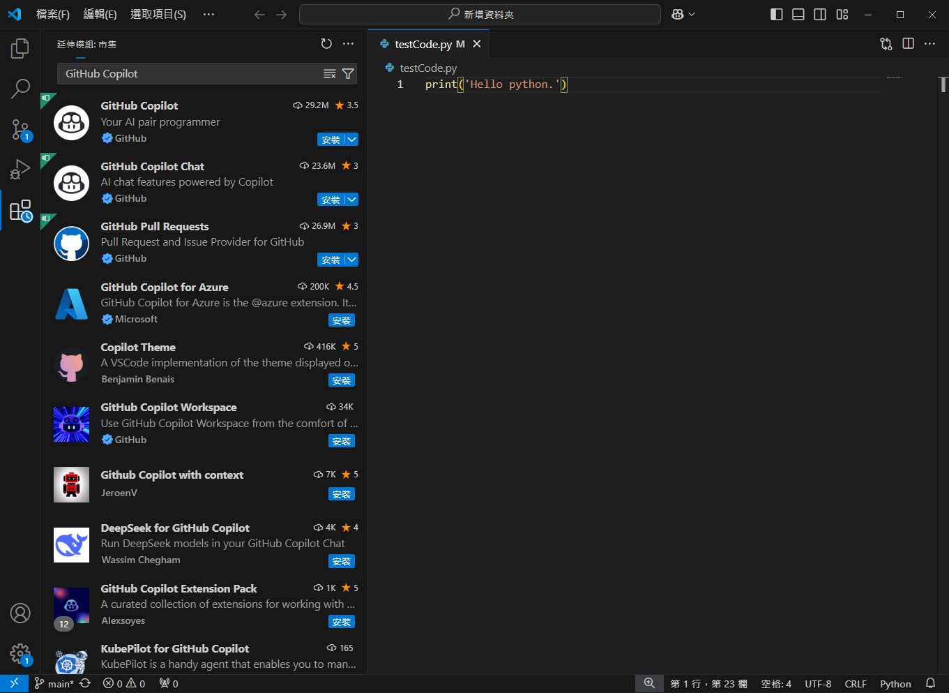
Task: Toggle secondary side bar visibility
Action: pos(820,15)
